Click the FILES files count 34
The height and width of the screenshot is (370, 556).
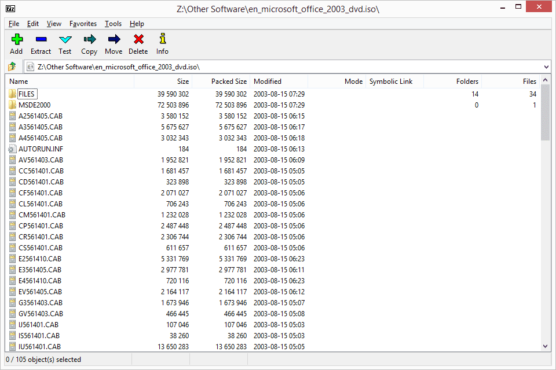533,94
